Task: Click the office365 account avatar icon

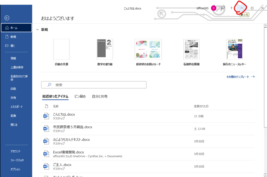Action: pyautogui.click(x=214, y=8)
